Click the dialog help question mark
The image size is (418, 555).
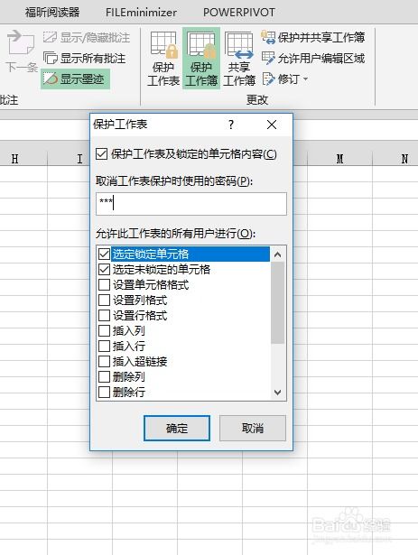(x=231, y=125)
